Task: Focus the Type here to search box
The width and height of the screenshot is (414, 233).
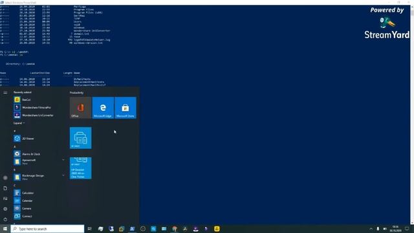Action: point(47,228)
